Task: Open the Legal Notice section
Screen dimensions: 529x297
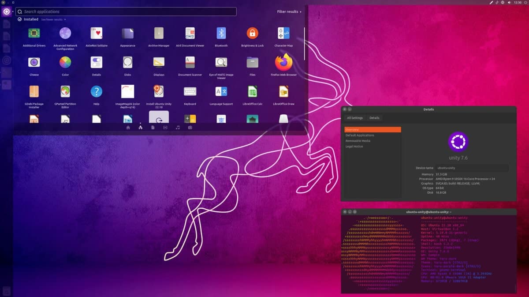Action: click(x=353, y=146)
